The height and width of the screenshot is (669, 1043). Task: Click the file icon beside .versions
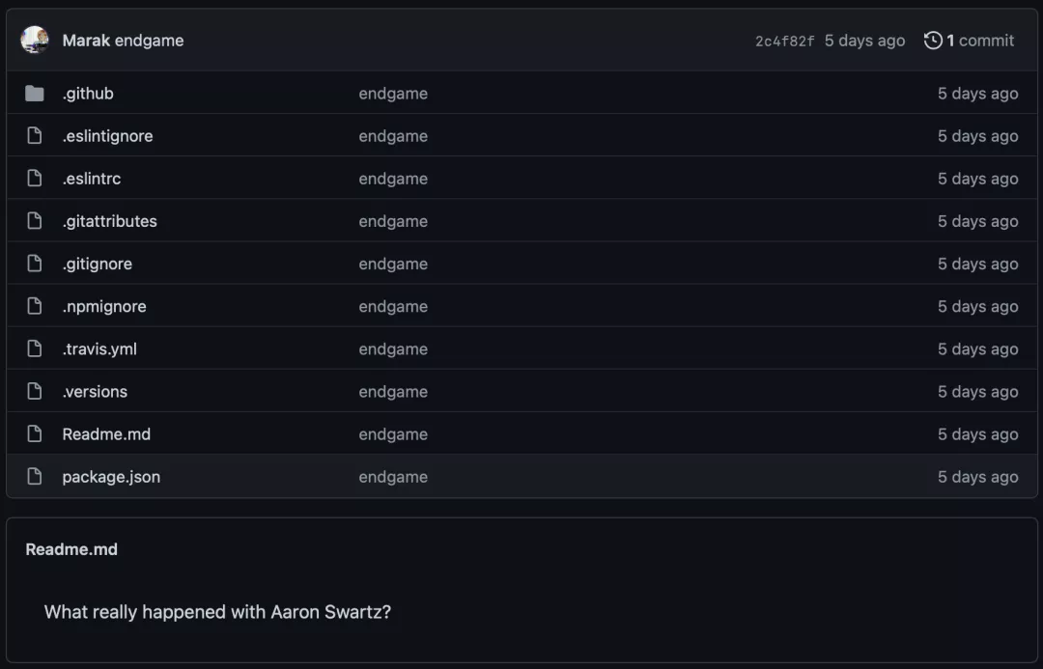pyautogui.click(x=35, y=391)
